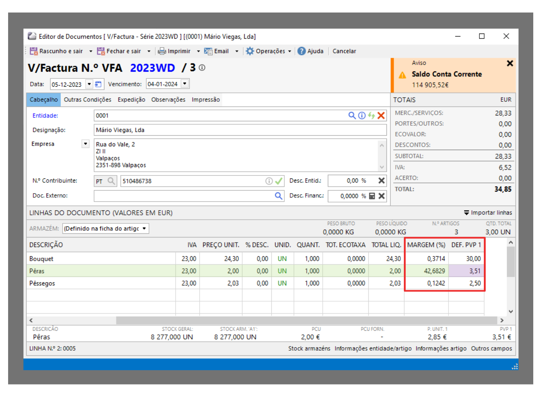Click the red X to clear Entidade

pyautogui.click(x=381, y=116)
